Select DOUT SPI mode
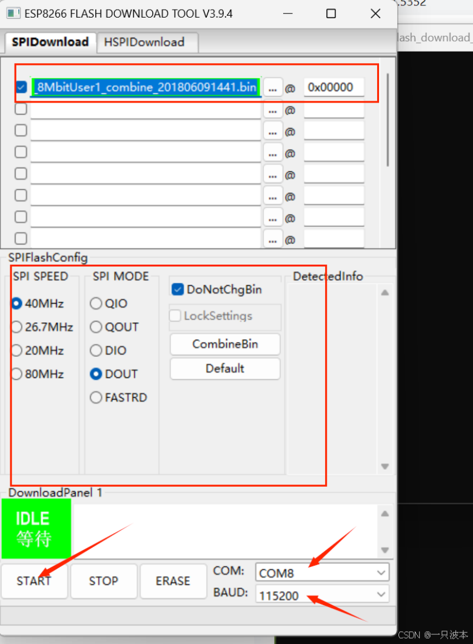Screen dimensions: 473x644 113,374
